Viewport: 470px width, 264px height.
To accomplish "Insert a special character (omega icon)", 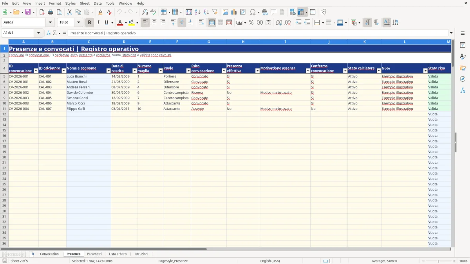I will [x=253, y=12].
